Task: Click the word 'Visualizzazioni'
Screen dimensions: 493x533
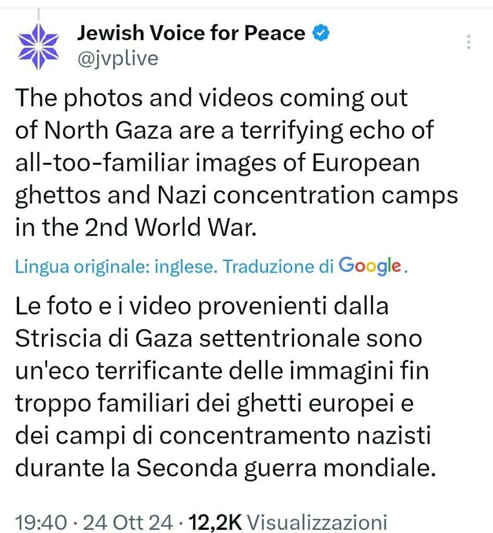Action: (317, 522)
